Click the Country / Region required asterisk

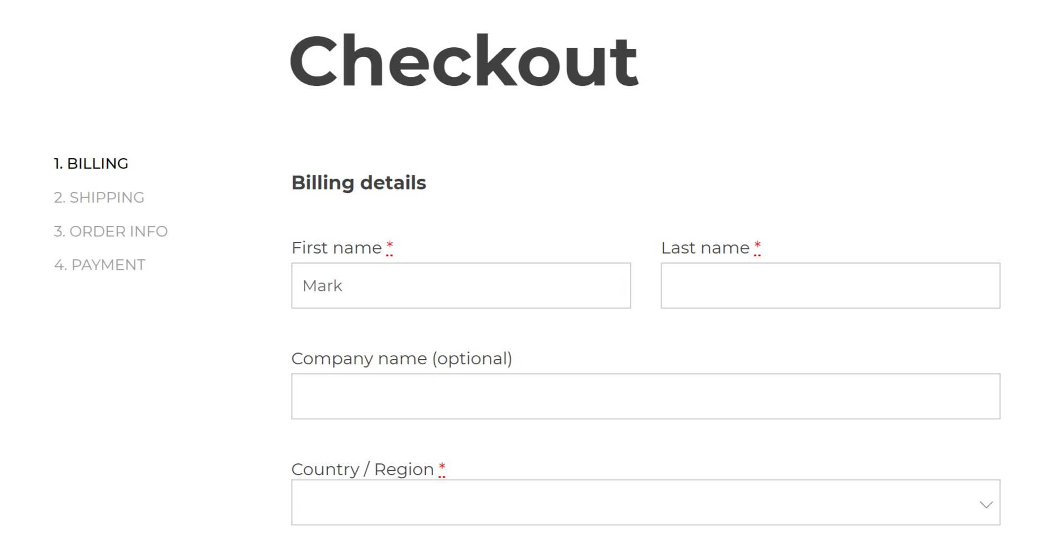point(442,468)
